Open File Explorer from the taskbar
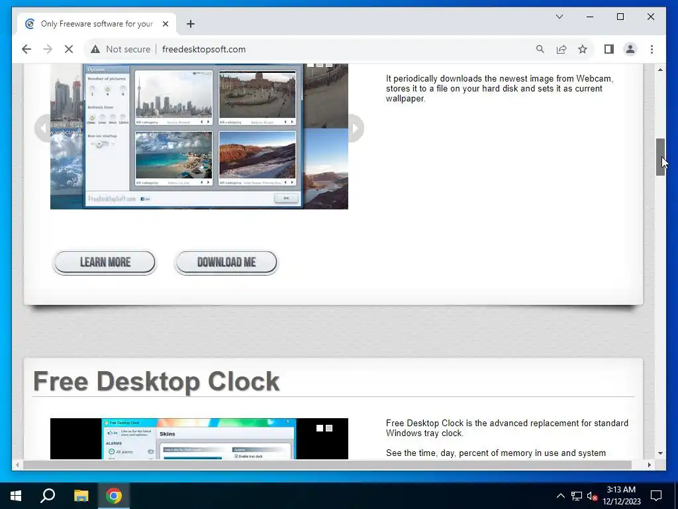 pyautogui.click(x=81, y=496)
